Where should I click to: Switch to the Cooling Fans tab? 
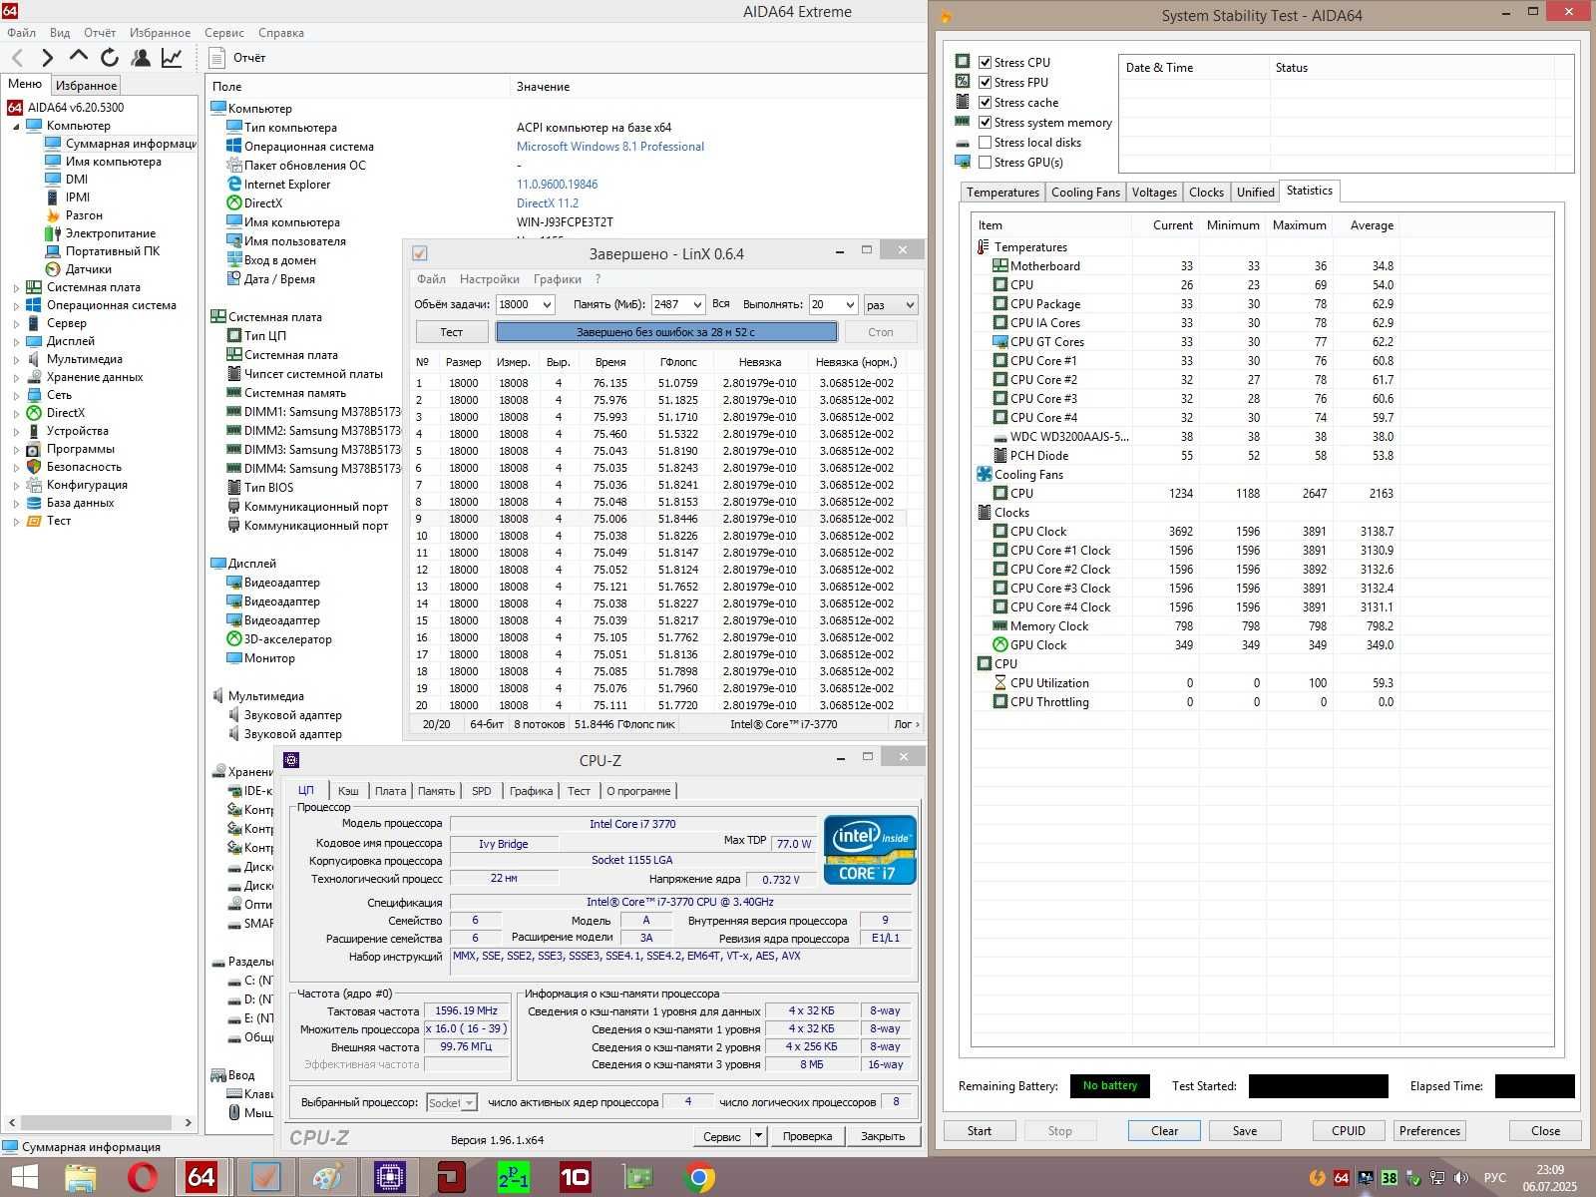[x=1085, y=193]
